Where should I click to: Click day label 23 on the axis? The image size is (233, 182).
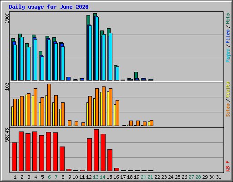(164, 177)
